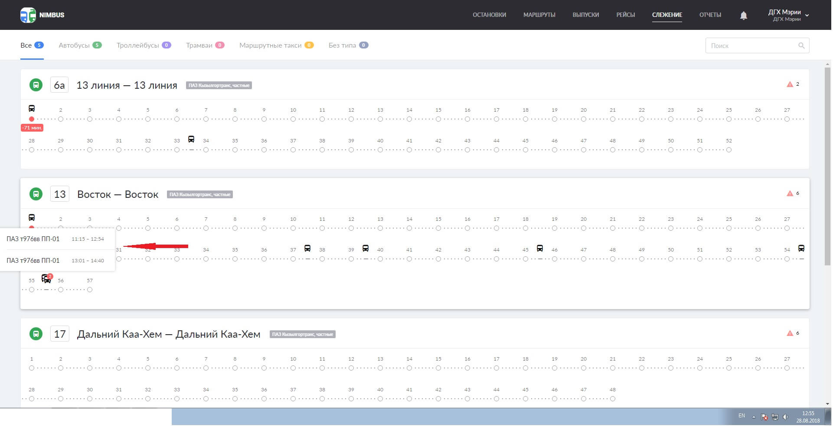This screenshot has height=426, width=833.
Task: Click bus icon near stop 46 on route 13
Action: [540, 248]
